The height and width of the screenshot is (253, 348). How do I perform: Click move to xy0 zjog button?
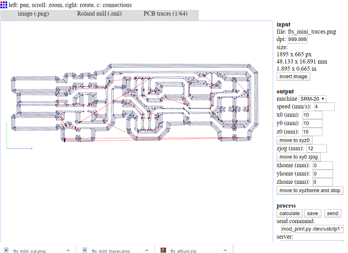(x=299, y=157)
